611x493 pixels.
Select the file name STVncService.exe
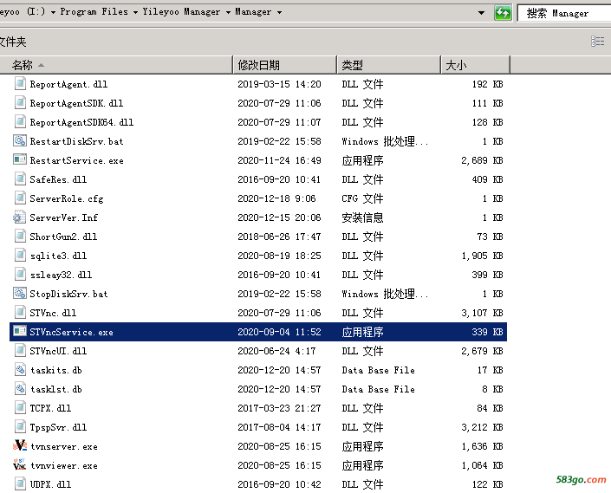(71, 332)
